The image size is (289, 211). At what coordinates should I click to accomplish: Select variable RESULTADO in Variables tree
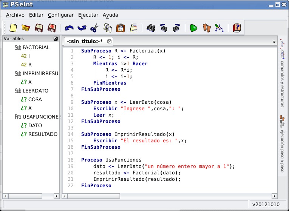39,134
